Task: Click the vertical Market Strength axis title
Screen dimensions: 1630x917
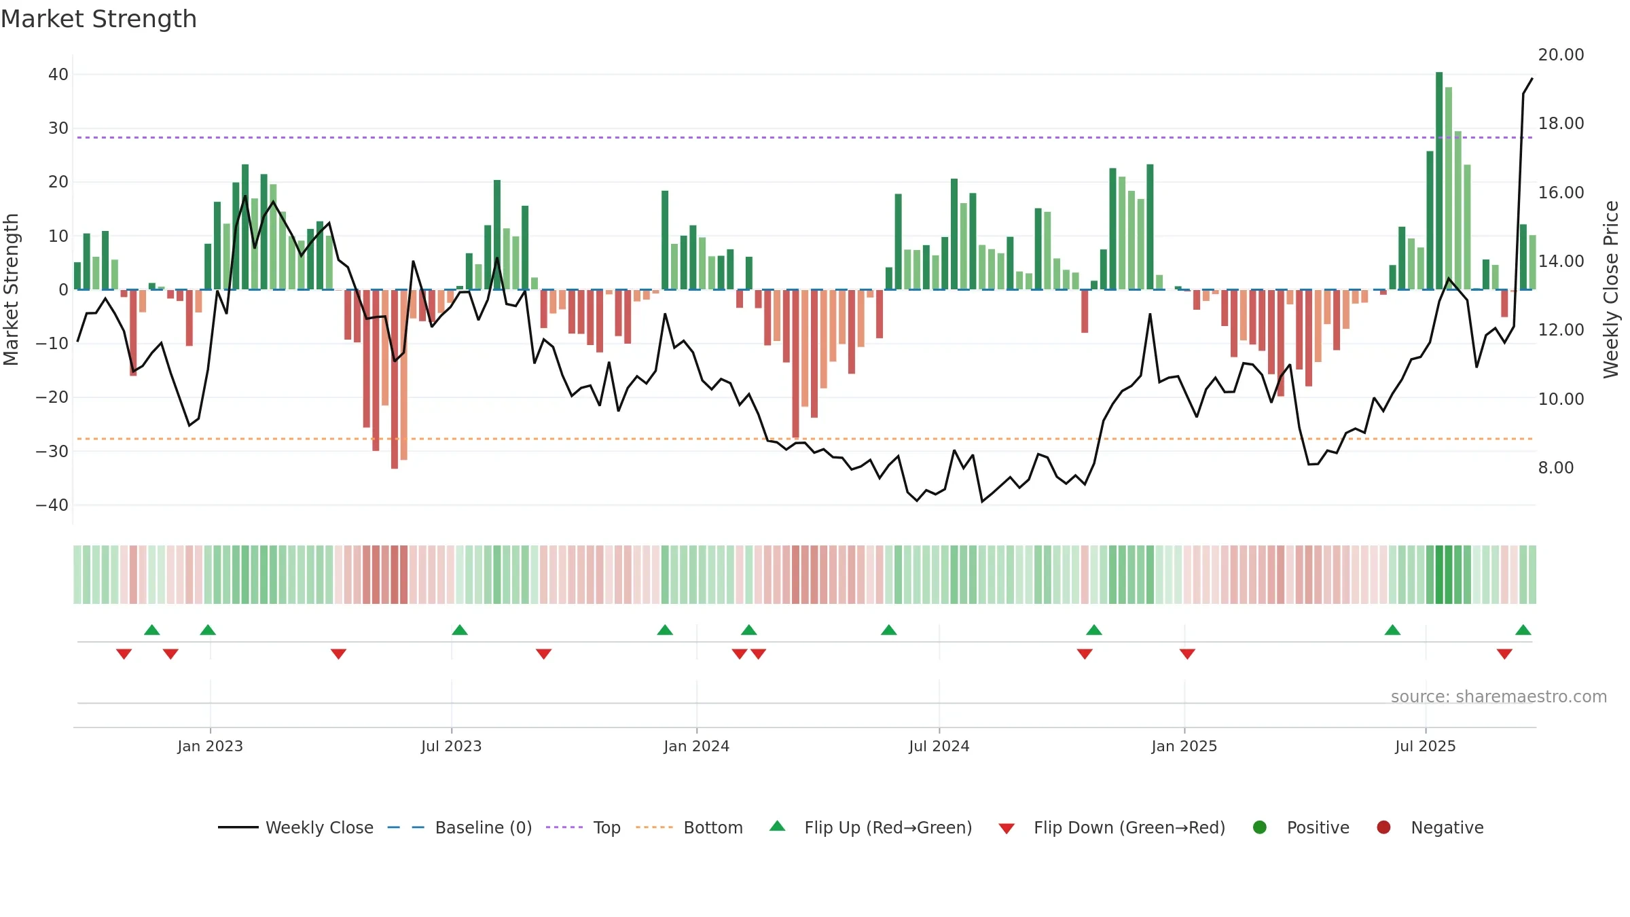Action: pyautogui.click(x=11, y=289)
